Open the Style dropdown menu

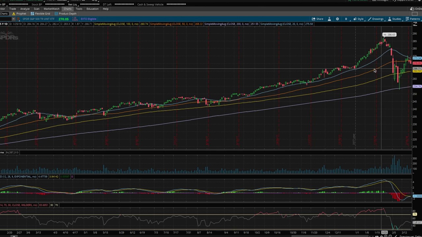pos(358,19)
